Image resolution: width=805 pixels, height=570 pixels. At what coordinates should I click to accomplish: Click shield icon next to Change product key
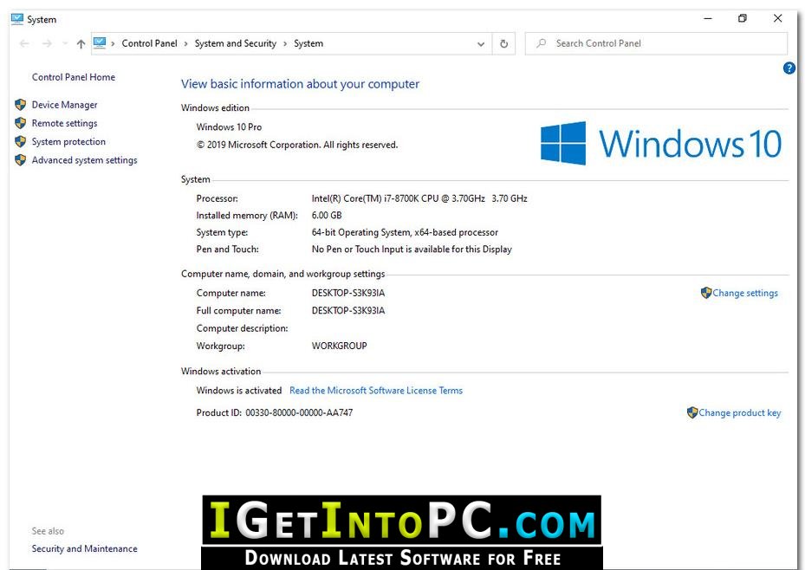click(x=692, y=412)
